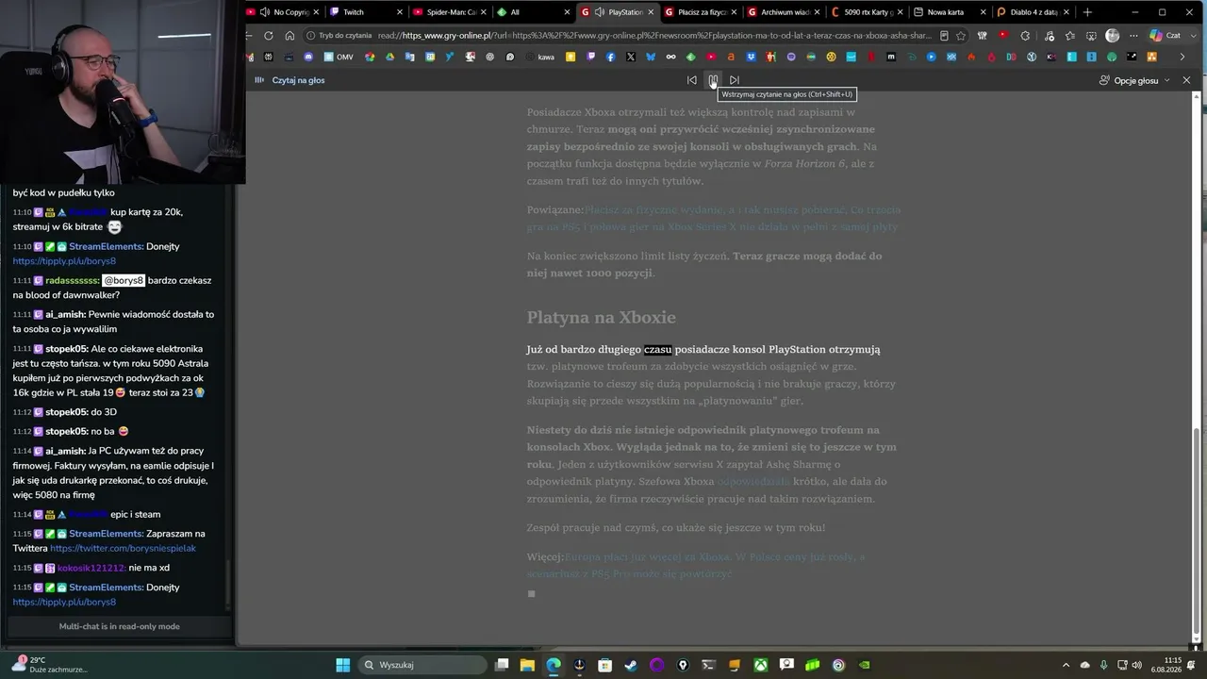Open the microphone tray icon
The height and width of the screenshot is (679, 1207).
click(1103, 665)
